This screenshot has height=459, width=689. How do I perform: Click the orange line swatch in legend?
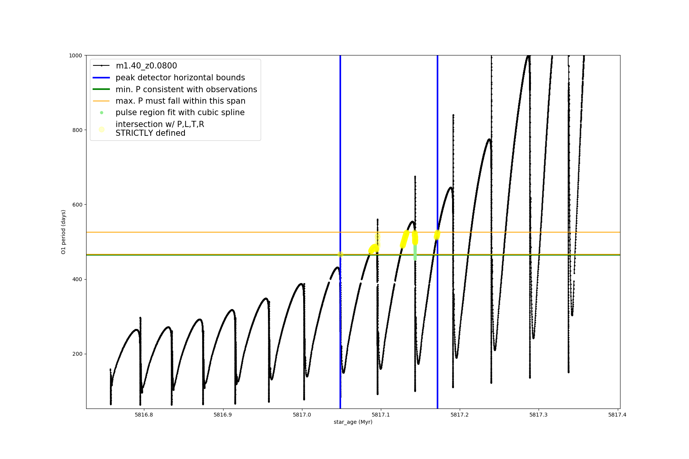pos(101,101)
